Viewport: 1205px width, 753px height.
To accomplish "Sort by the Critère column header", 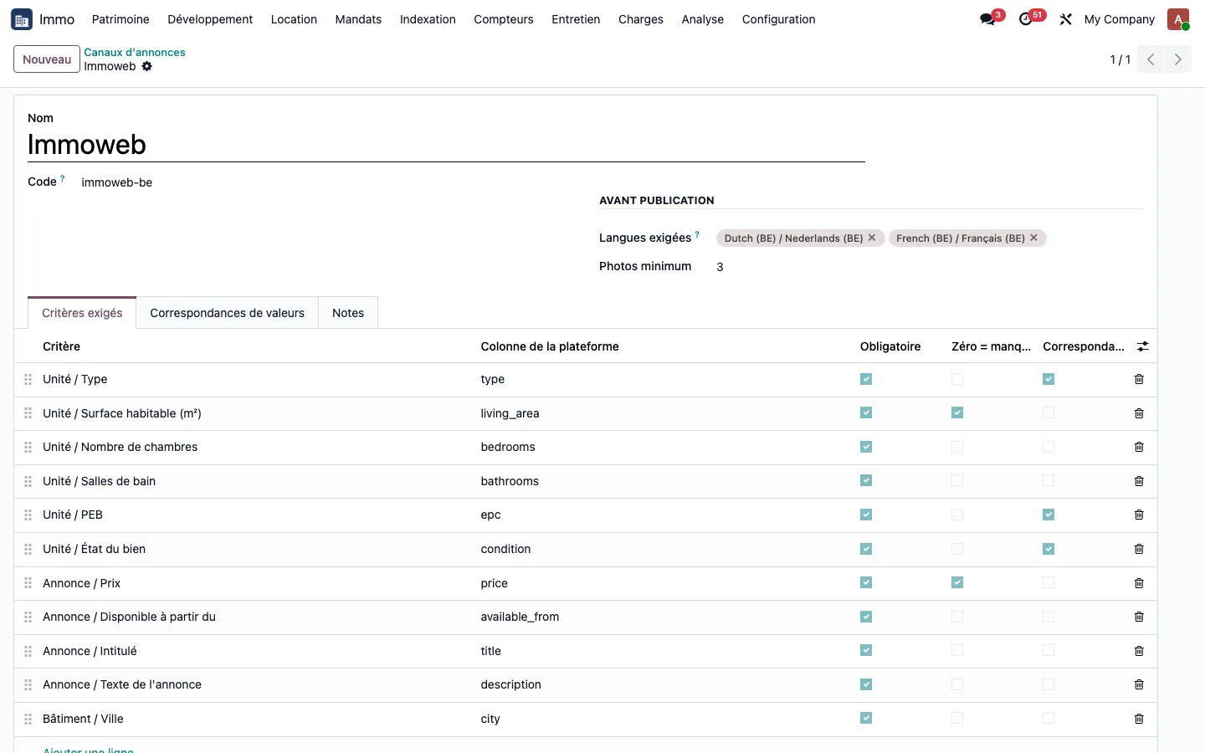I will (62, 346).
